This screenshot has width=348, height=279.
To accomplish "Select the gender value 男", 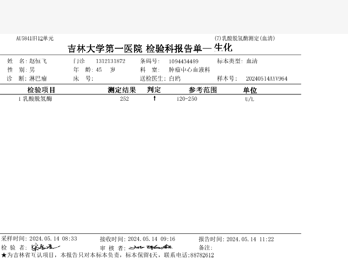I will click(x=32, y=70).
